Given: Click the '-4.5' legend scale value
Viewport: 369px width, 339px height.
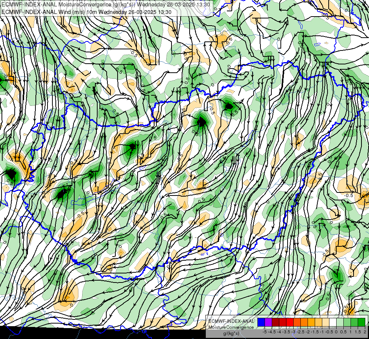Looking at the screenshot, I should coord(272,332).
